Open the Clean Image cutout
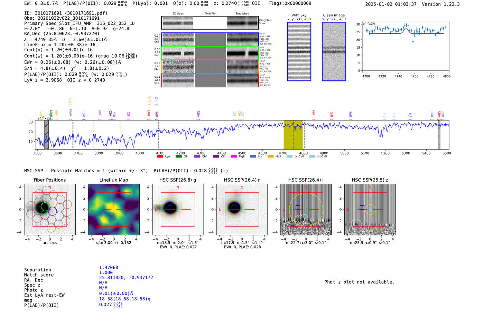 [x=334, y=51]
